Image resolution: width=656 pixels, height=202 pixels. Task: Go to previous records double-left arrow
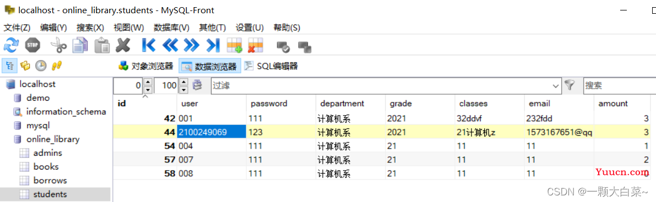(170, 45)
